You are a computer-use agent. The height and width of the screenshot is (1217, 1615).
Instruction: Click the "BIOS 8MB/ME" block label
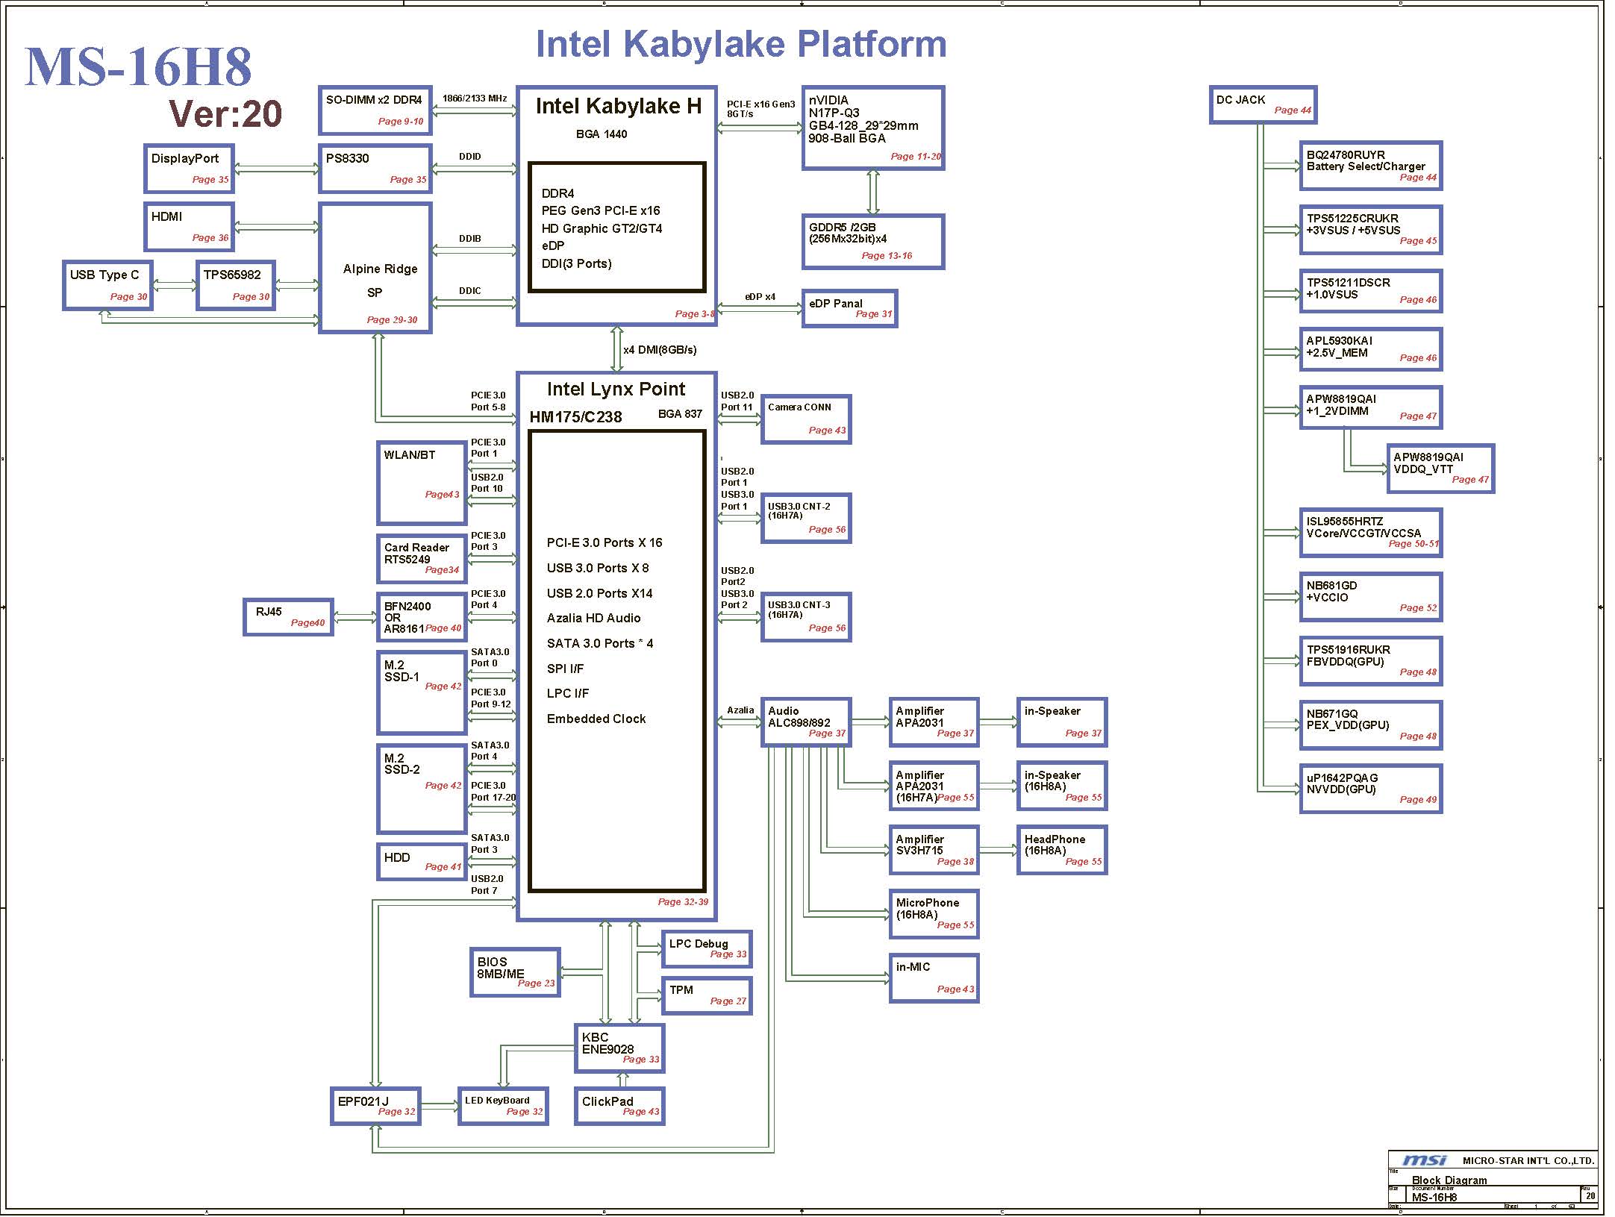coord(501,968)
